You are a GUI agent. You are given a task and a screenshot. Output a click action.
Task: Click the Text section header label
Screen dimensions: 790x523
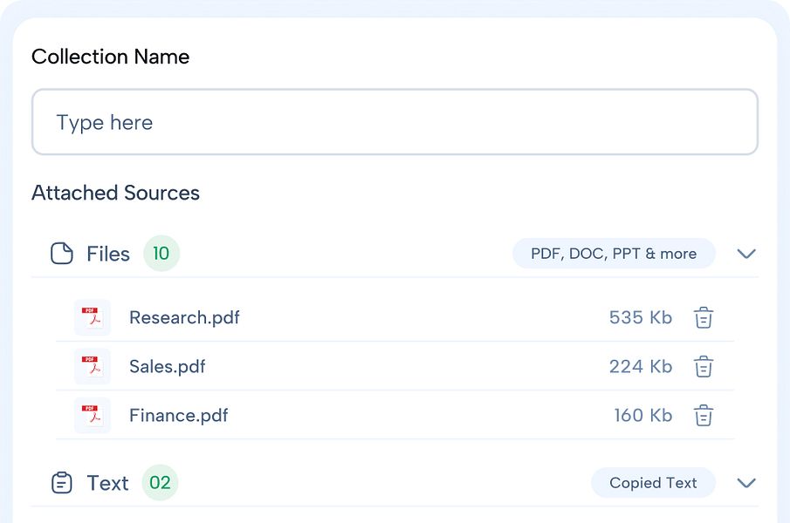pos(108,483)
